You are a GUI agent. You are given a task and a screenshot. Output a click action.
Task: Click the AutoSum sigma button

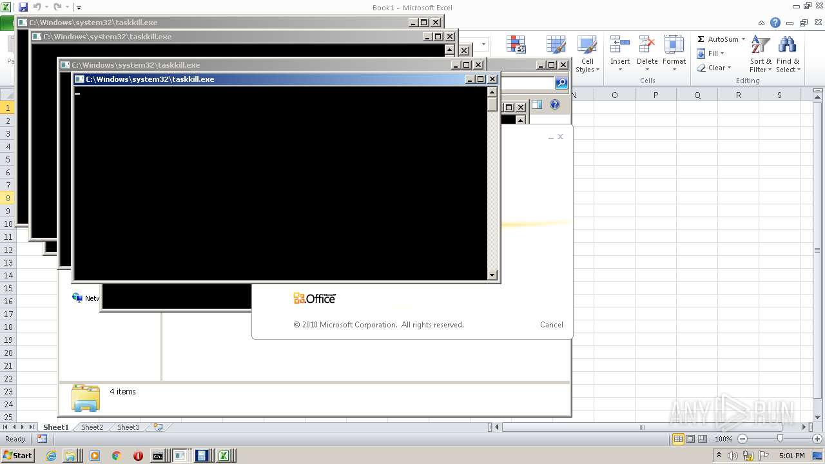point(717,39)
